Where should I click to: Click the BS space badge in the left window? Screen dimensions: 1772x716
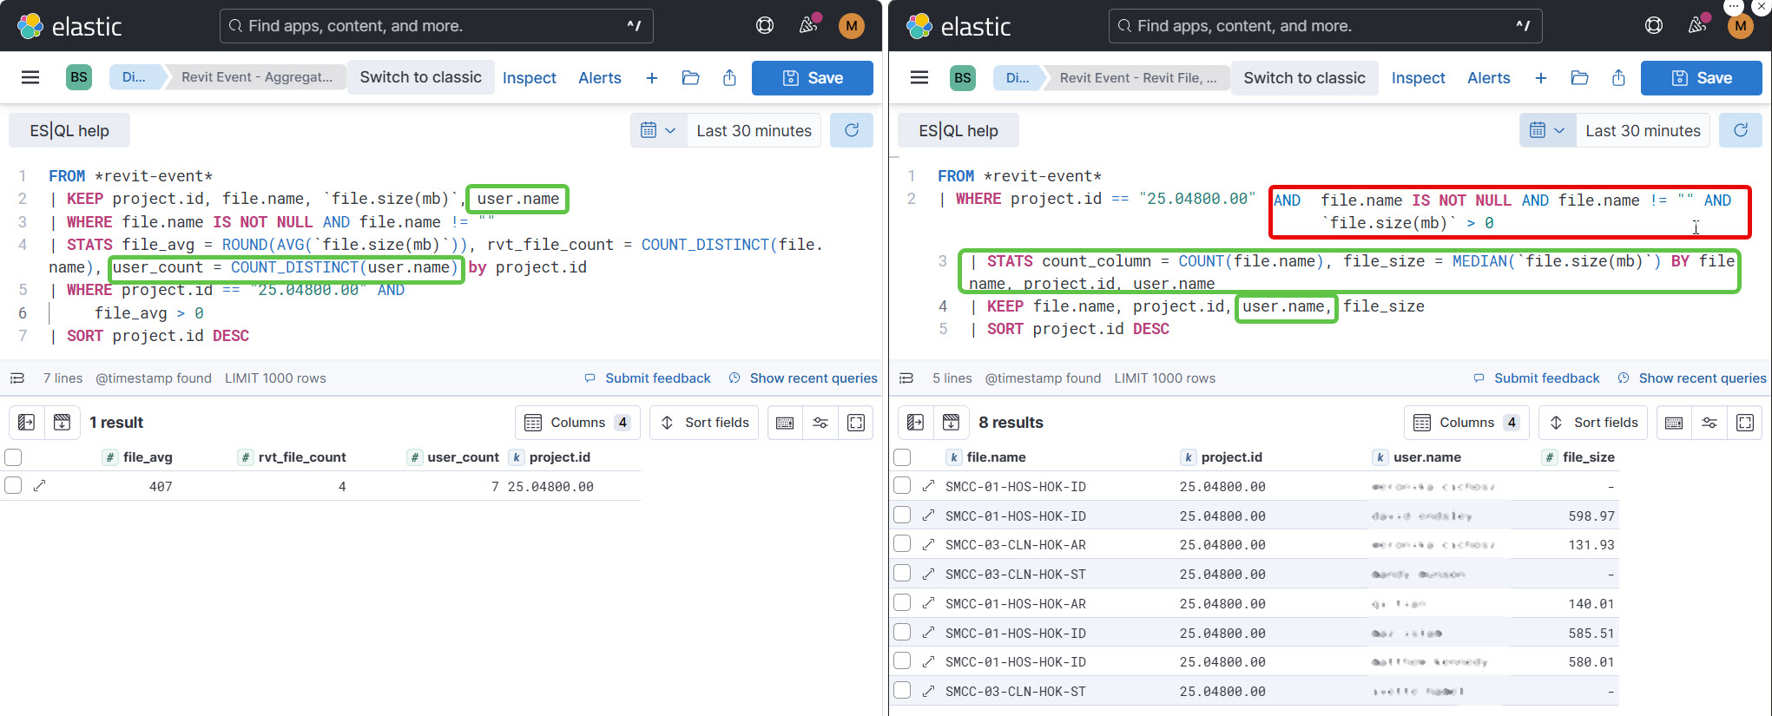pyautogui.click(x=79, y=77)
